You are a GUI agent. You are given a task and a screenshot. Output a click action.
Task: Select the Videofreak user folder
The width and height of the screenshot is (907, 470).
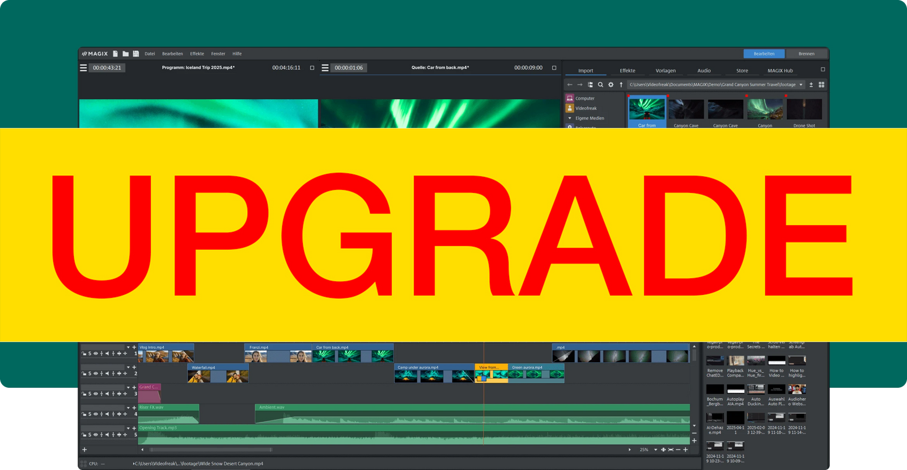[570, 108]
